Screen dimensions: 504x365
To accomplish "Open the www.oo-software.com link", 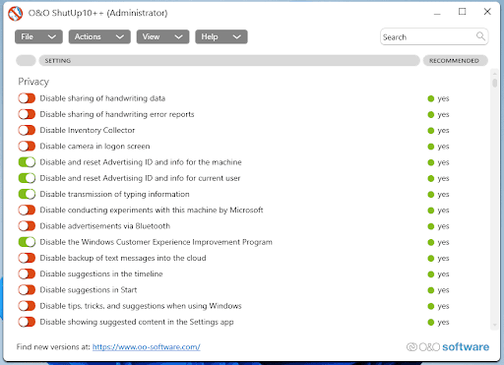I will pyautogui.click(x=147, y=347).
